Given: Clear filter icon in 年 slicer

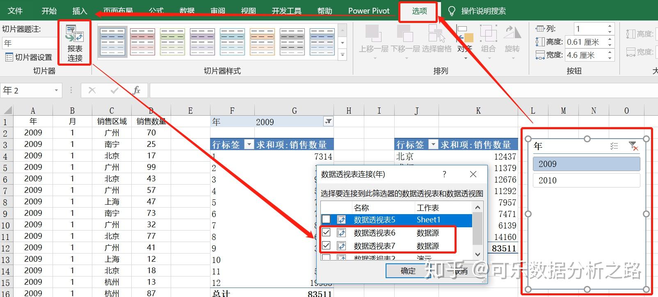Looking at the screenshot, I should [633, 146].
